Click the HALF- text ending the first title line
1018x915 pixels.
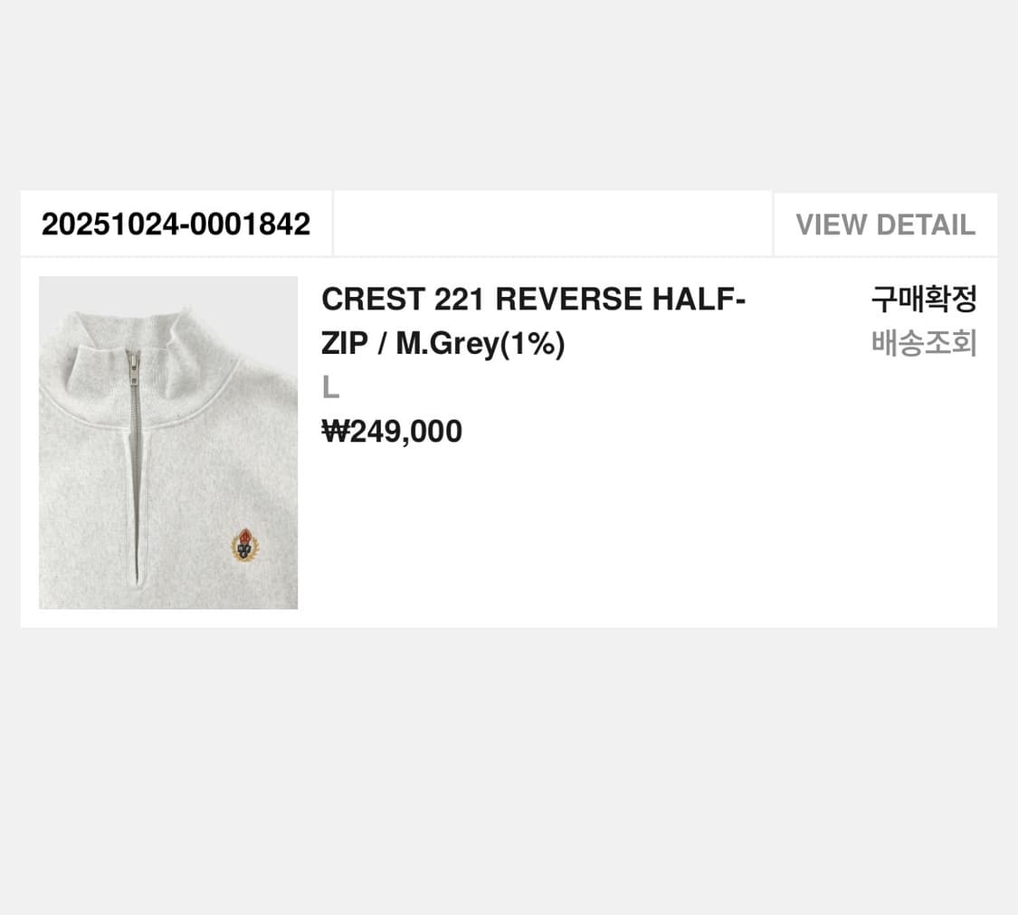[699, 300]
